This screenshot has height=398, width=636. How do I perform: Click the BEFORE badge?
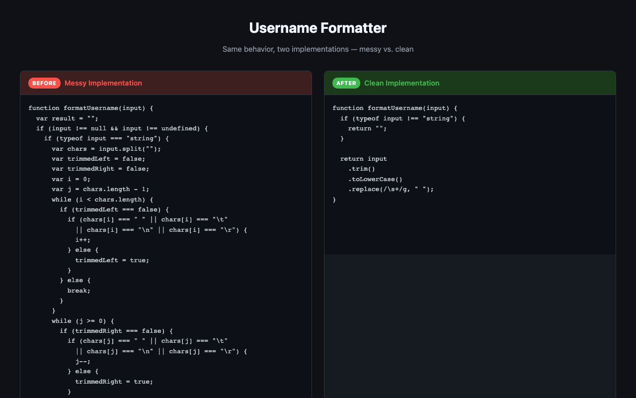[44, 83]
